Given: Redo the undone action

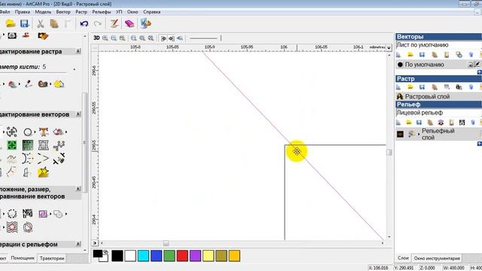Looking at the screenshot, I should 97,23.
